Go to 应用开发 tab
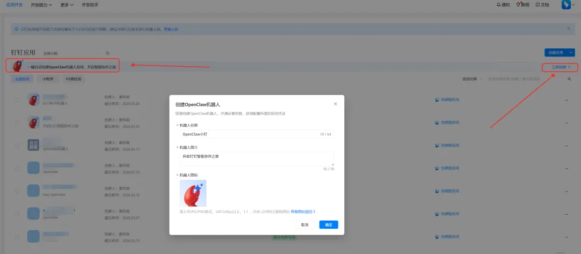Screen dimensions: 581x254 click(x=15, y=5)
